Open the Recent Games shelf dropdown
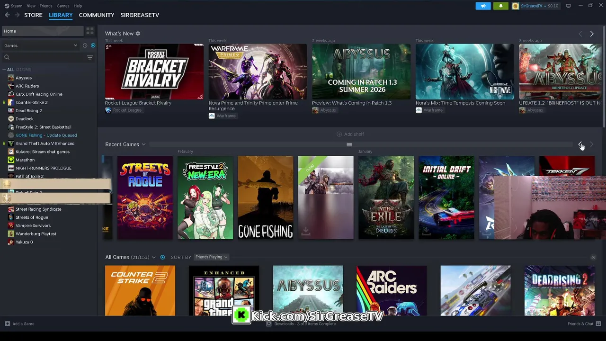 click(x=143, y=144)
